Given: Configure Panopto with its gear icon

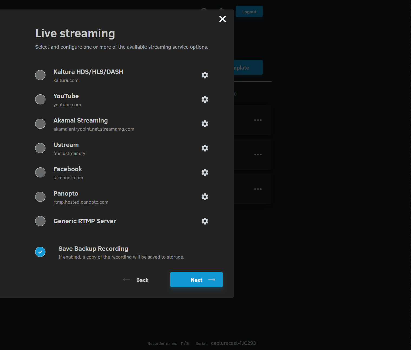Looking at the screenshot, I should pos(205,197).
